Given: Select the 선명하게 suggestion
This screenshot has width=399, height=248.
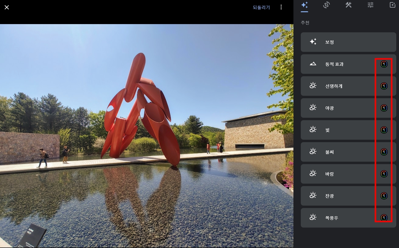Looking at the screenshot, I should point(349,86).
